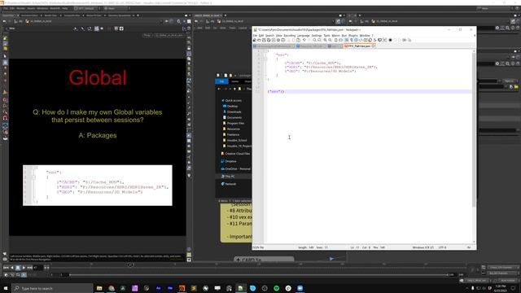Click the "Important" line on the sticky note
Viewport: 521px width, 293px height.
[240, 237]
